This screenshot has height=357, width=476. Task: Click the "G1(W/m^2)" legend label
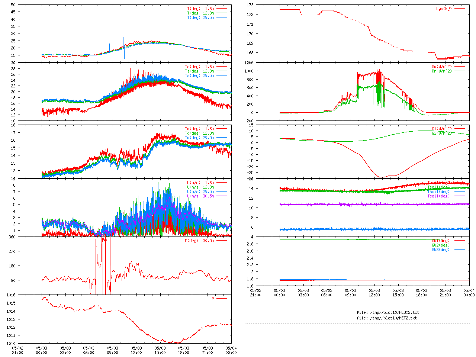pyautogui.click(x=441, y=129)
